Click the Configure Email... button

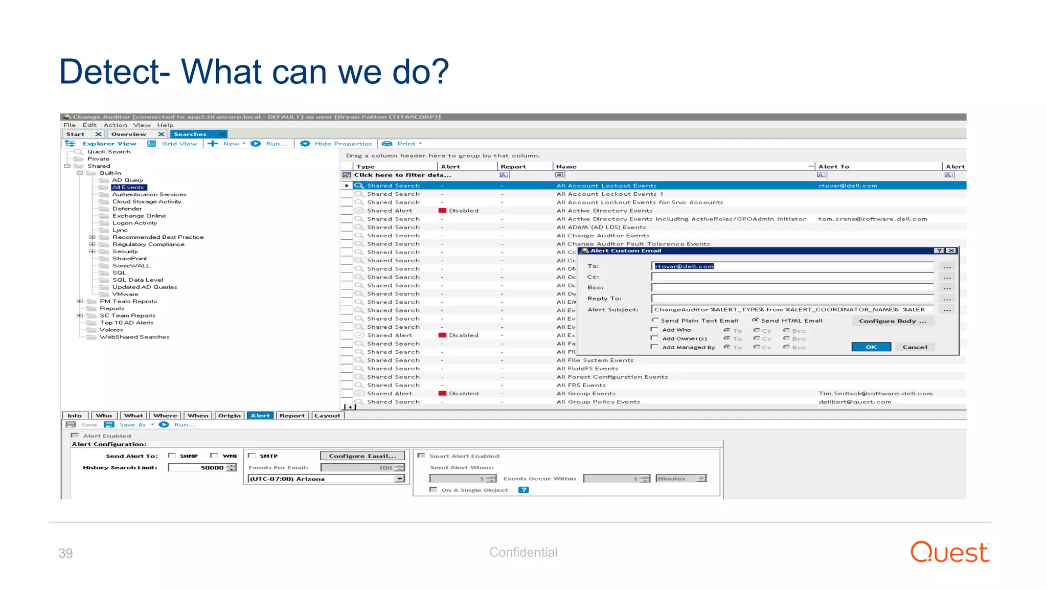click(362, 456)
